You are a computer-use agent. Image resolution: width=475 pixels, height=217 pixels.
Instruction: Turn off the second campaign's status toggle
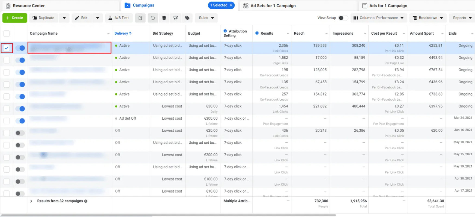click(x=20, y=60)
